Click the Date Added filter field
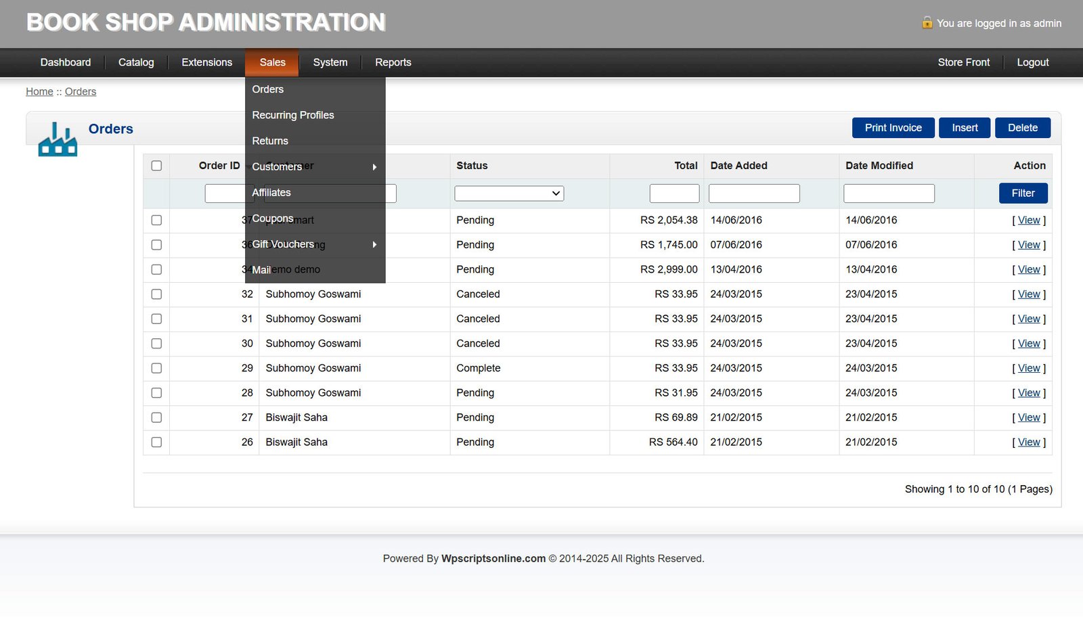Screen dimensions: 1083x617 754,193
